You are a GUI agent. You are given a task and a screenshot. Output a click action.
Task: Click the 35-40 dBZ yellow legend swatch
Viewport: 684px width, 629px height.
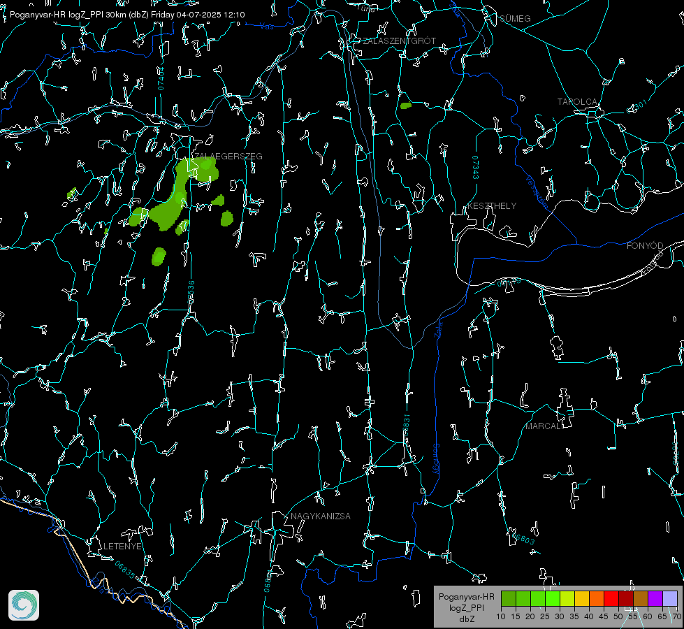point(582,598)
